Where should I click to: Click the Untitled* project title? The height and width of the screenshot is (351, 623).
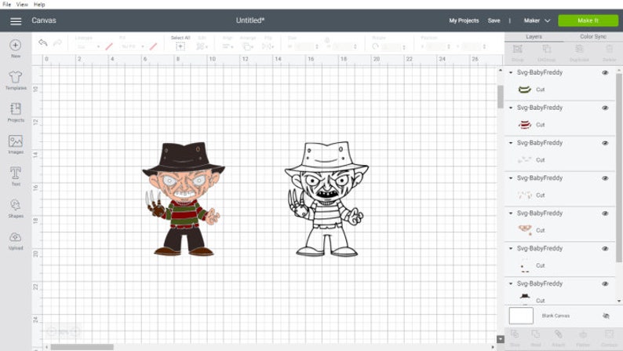[x=250, y=20]
